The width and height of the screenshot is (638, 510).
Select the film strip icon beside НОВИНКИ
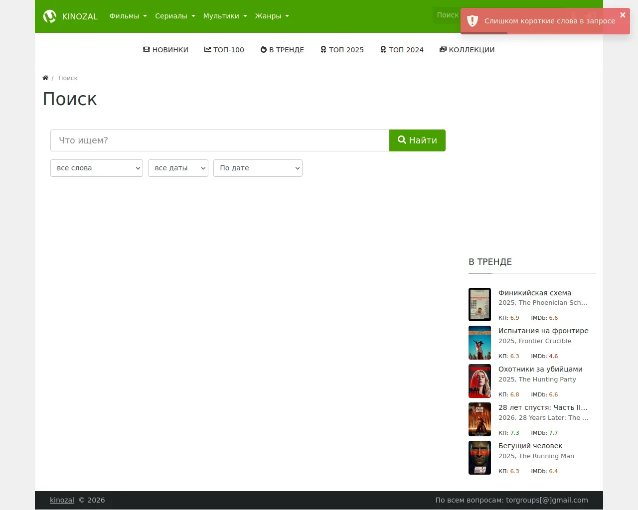[146, 49]
